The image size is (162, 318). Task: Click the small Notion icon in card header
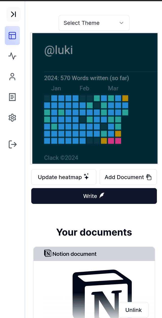coord(48,253)
